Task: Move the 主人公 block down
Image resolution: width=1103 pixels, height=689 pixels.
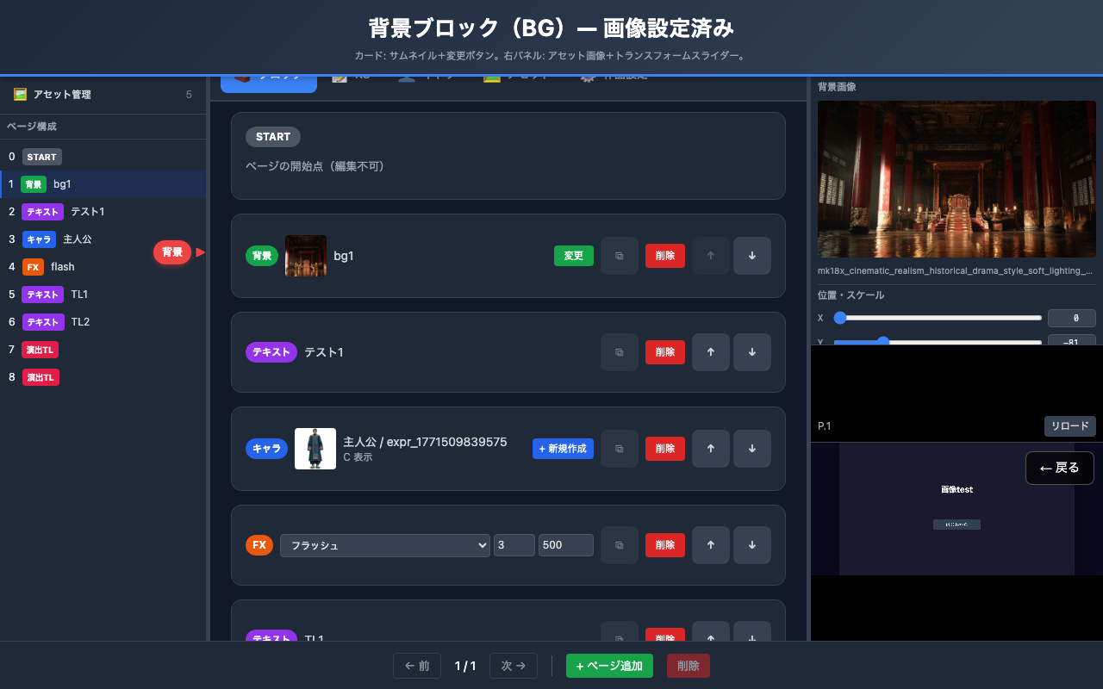Action: click(x=752, y=449)
